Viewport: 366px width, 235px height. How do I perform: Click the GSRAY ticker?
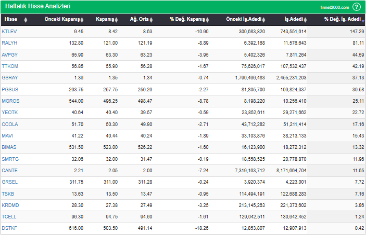(10, 77)
